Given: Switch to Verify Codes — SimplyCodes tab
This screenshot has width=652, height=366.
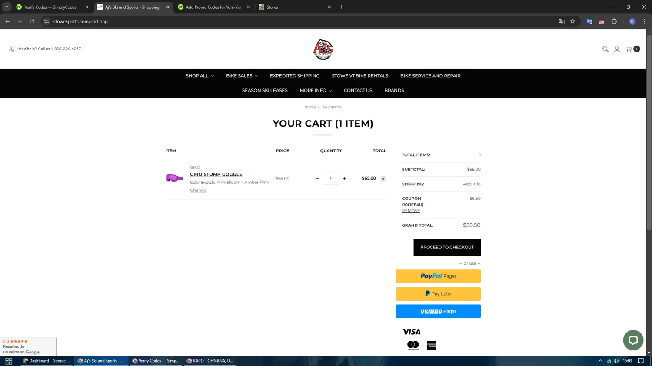Looking at the screenshot, I should coord(50,7).
